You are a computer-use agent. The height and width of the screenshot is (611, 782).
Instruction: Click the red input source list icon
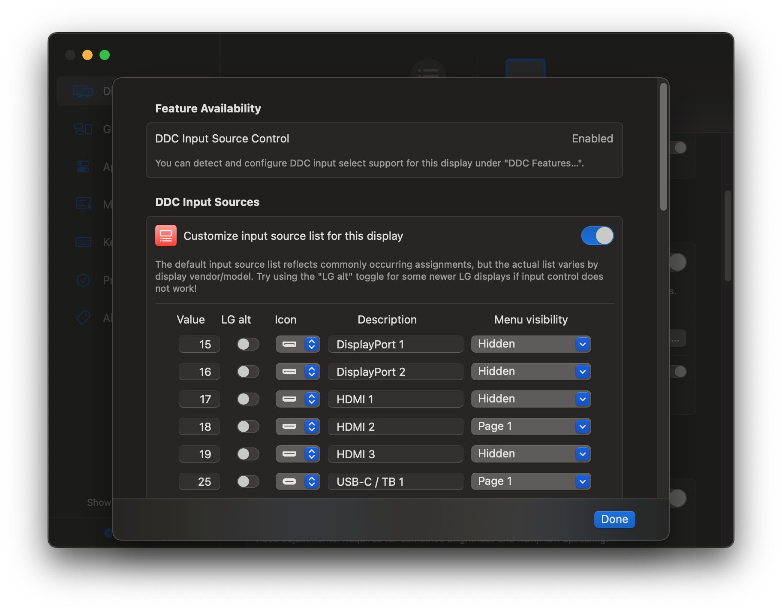click(166, 236)
